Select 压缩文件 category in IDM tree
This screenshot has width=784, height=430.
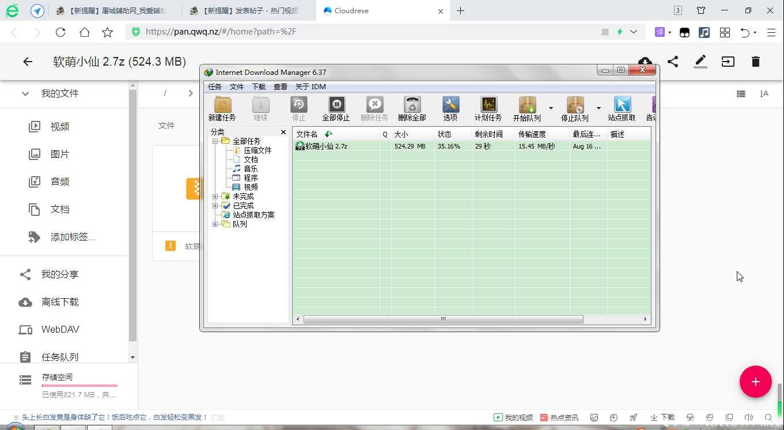257,150
